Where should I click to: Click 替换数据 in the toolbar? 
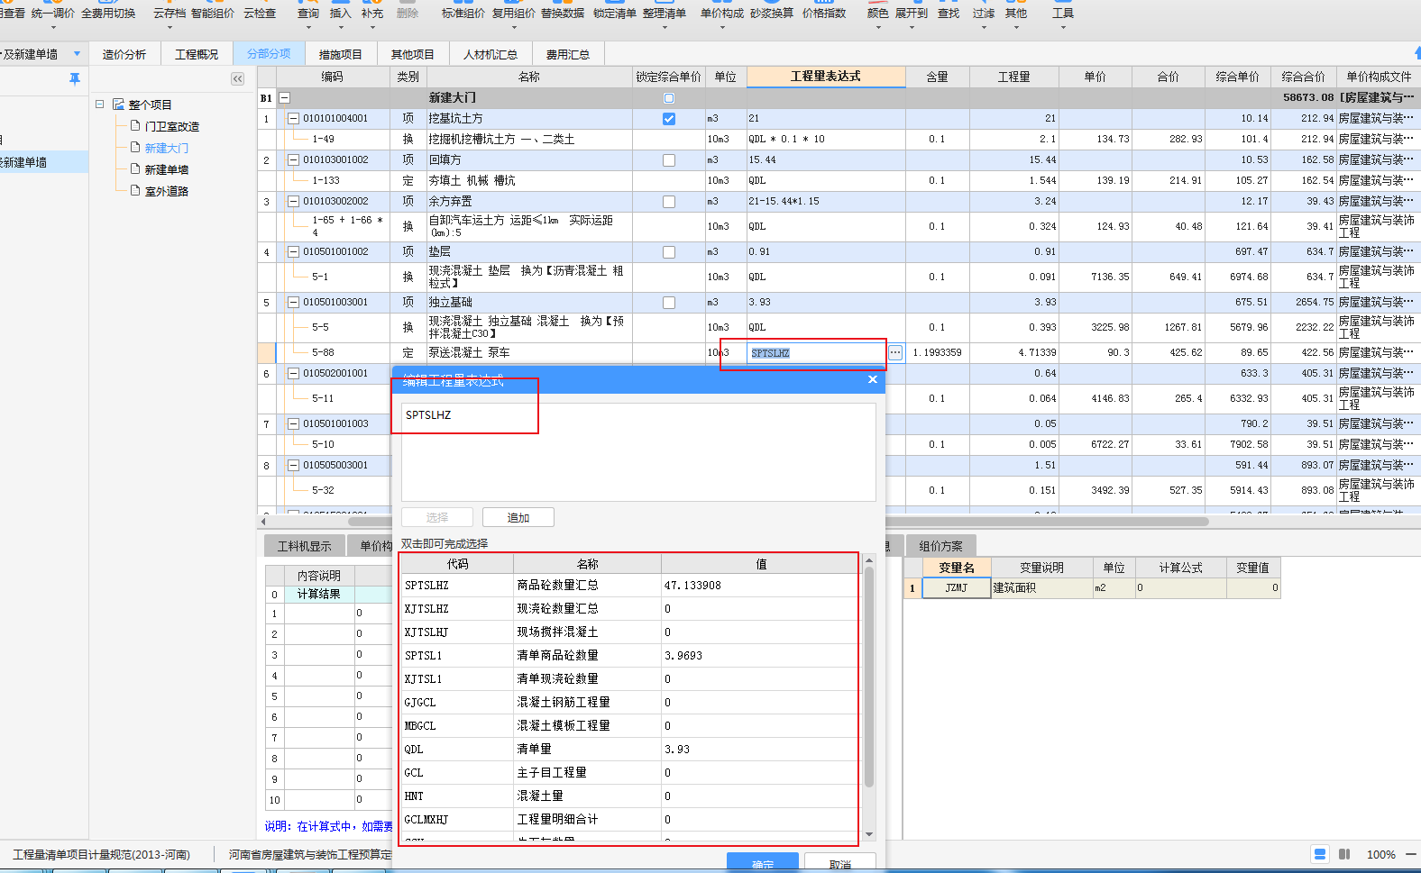click(x=563, y=14)
